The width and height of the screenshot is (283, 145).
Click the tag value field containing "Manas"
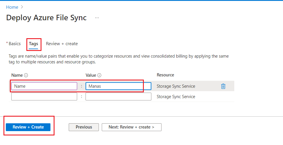pyautogui.click(x=118, y=86)
